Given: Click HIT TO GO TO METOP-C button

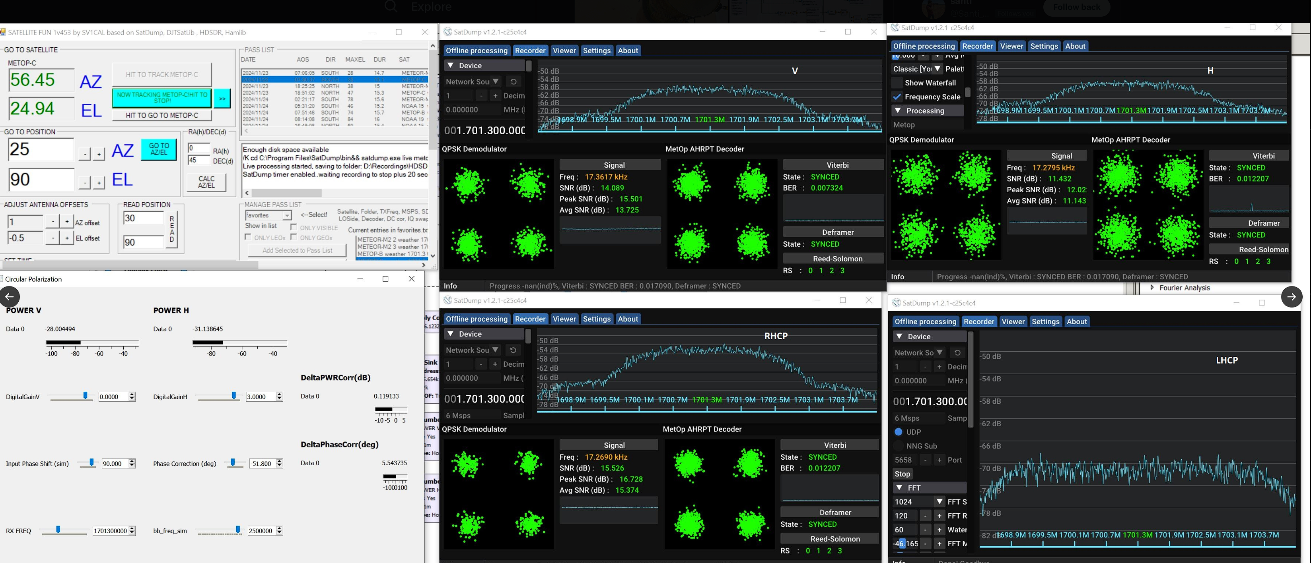Looking at the screenshot, I should 162,116.
